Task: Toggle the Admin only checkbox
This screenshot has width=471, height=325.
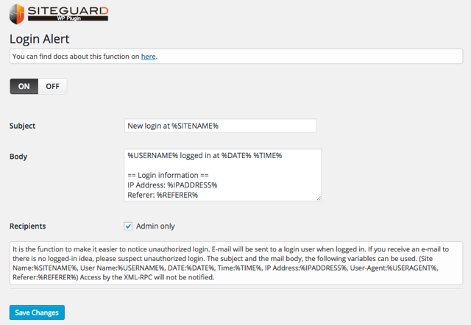Action: tap(128, 226)
